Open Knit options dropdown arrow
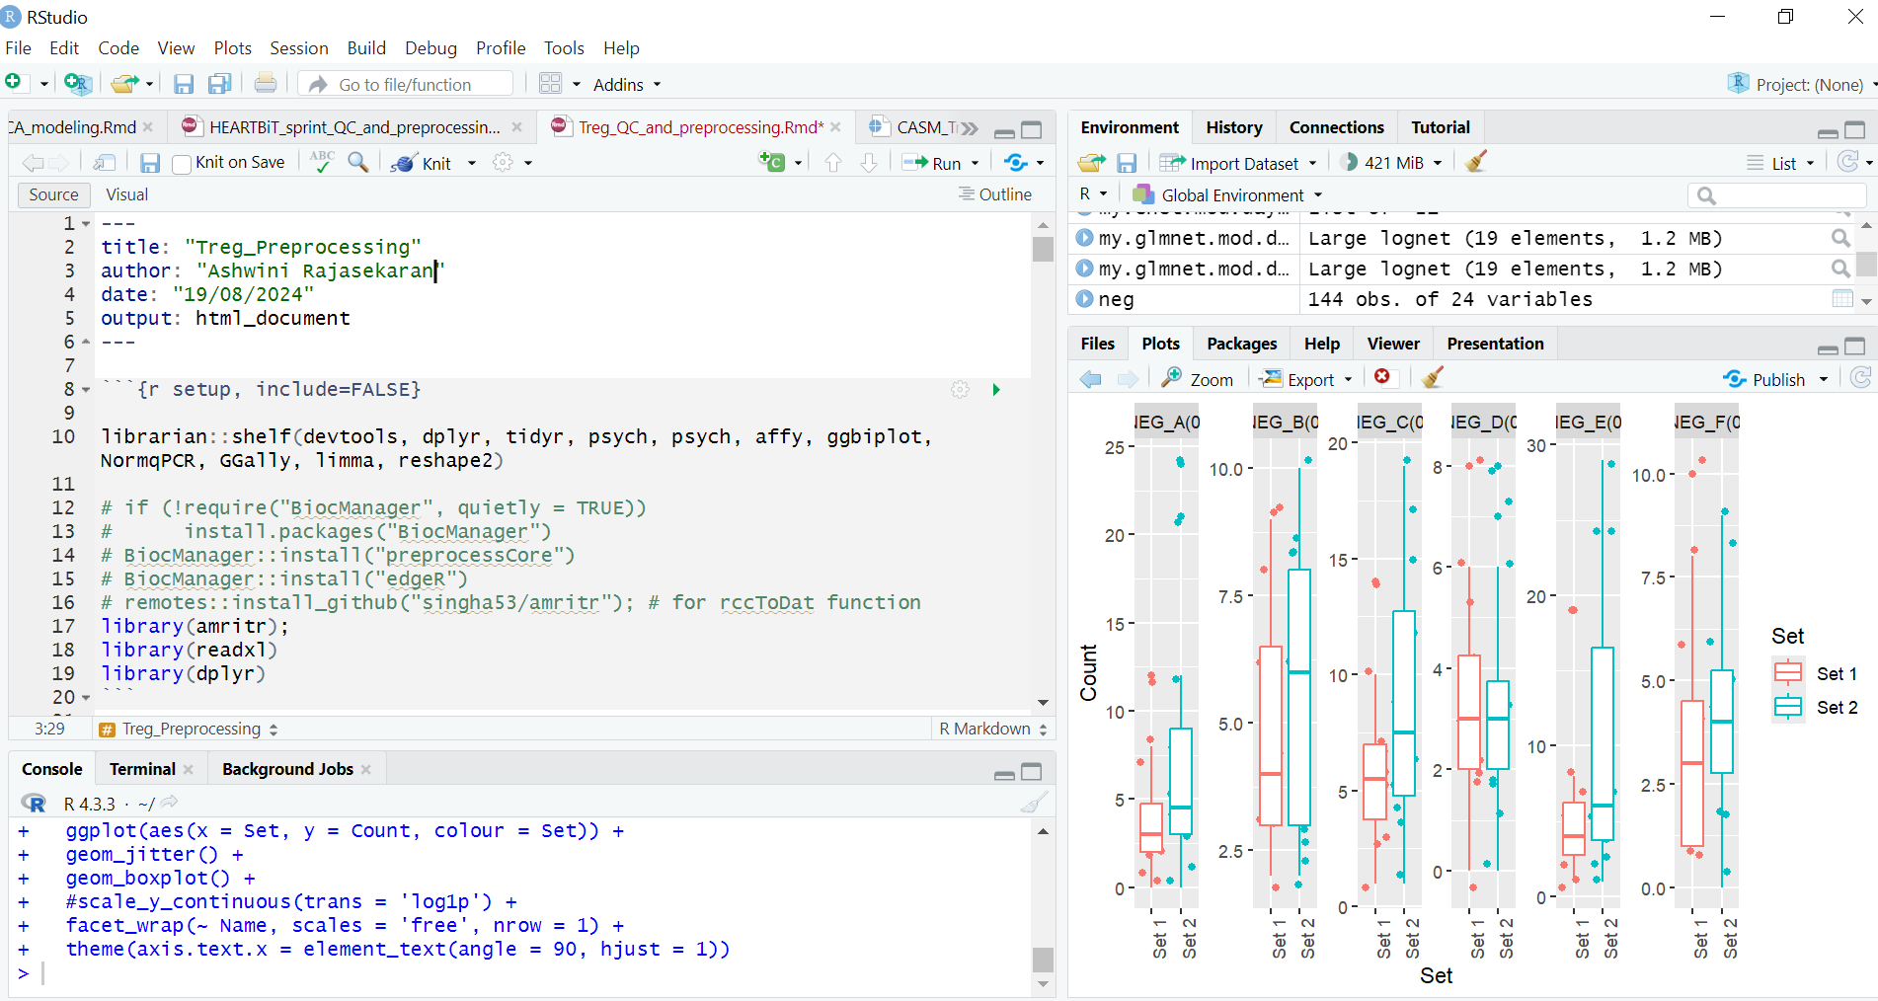The height and width of the screenshot is (1001, 1878). pyautogui.click(x=472, y=164)
